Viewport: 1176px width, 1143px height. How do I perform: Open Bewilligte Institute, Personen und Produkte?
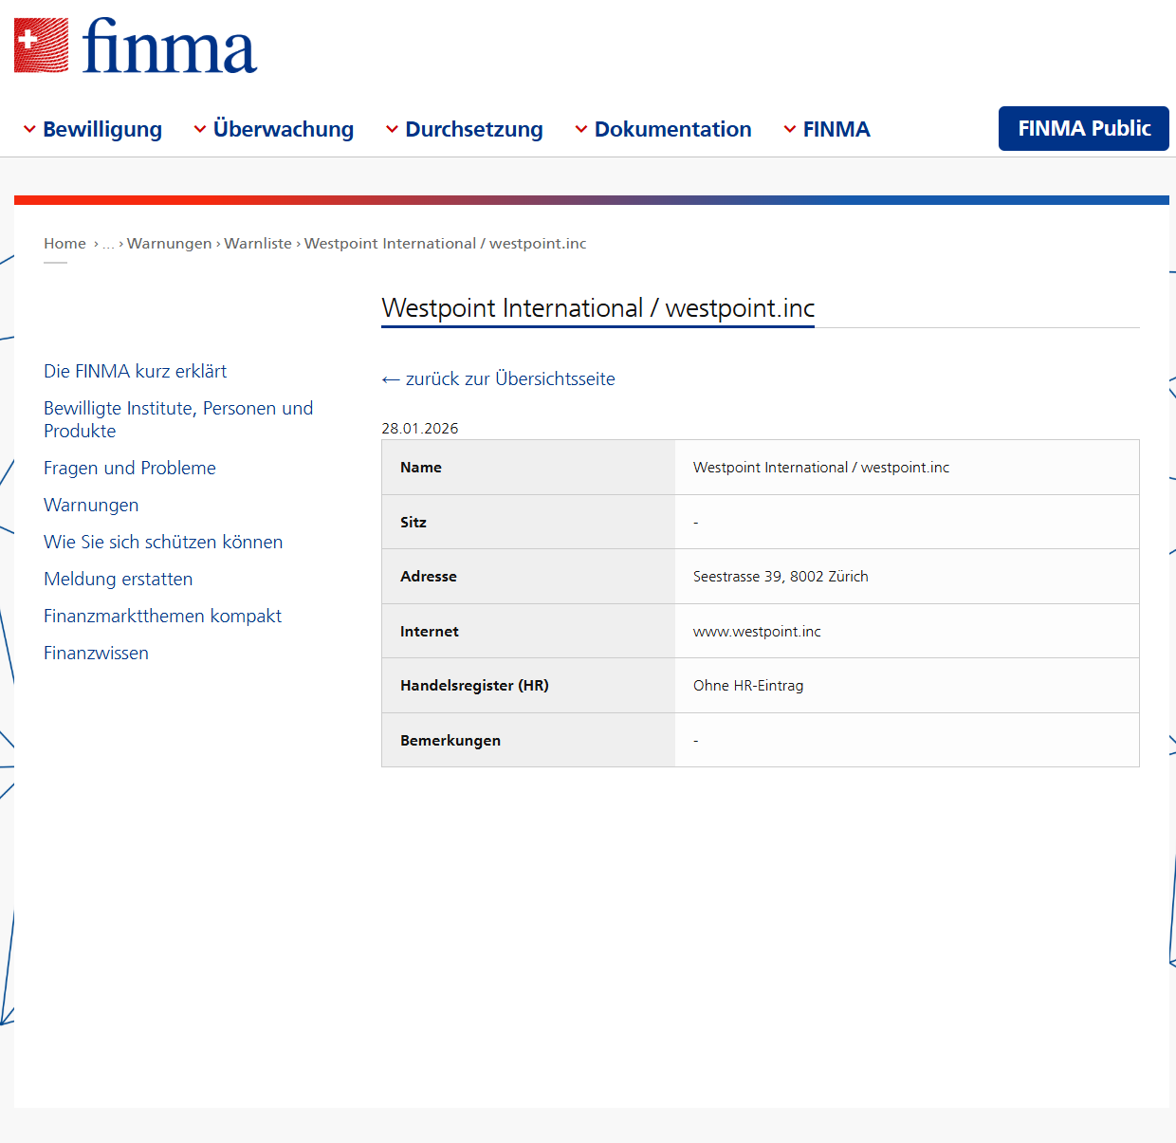pos(178,419)
